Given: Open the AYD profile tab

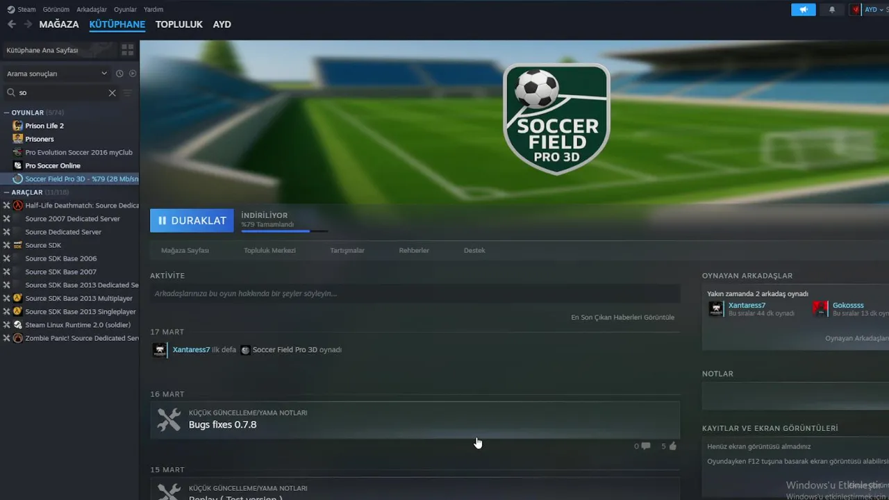Looking at the screenshot, I should (222, 24).
